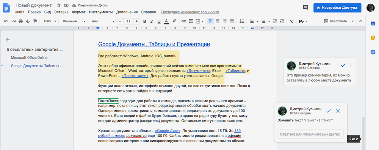379x150 pixels.
Task: Decrease font size with minus button
Action: (121, 21)
